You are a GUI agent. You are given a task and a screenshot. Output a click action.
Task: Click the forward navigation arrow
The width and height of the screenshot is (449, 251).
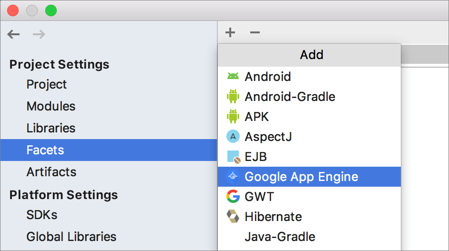coord(39,34)
